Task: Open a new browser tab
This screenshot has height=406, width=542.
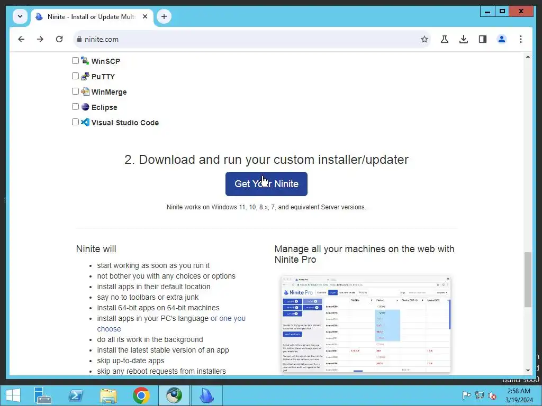Action: pos(164,16)
